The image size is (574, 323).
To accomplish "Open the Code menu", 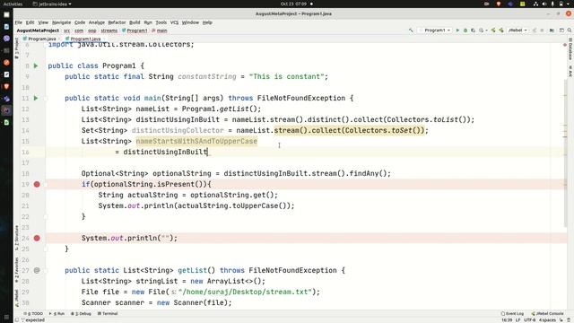I will [80, 22].
